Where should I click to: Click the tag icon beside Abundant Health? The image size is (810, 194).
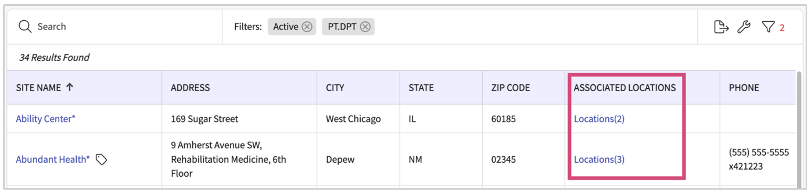[102, 160]
